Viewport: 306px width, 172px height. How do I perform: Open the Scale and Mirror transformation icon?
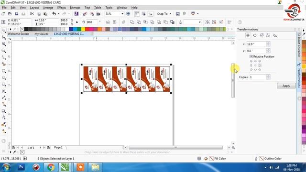click(262, 35)
